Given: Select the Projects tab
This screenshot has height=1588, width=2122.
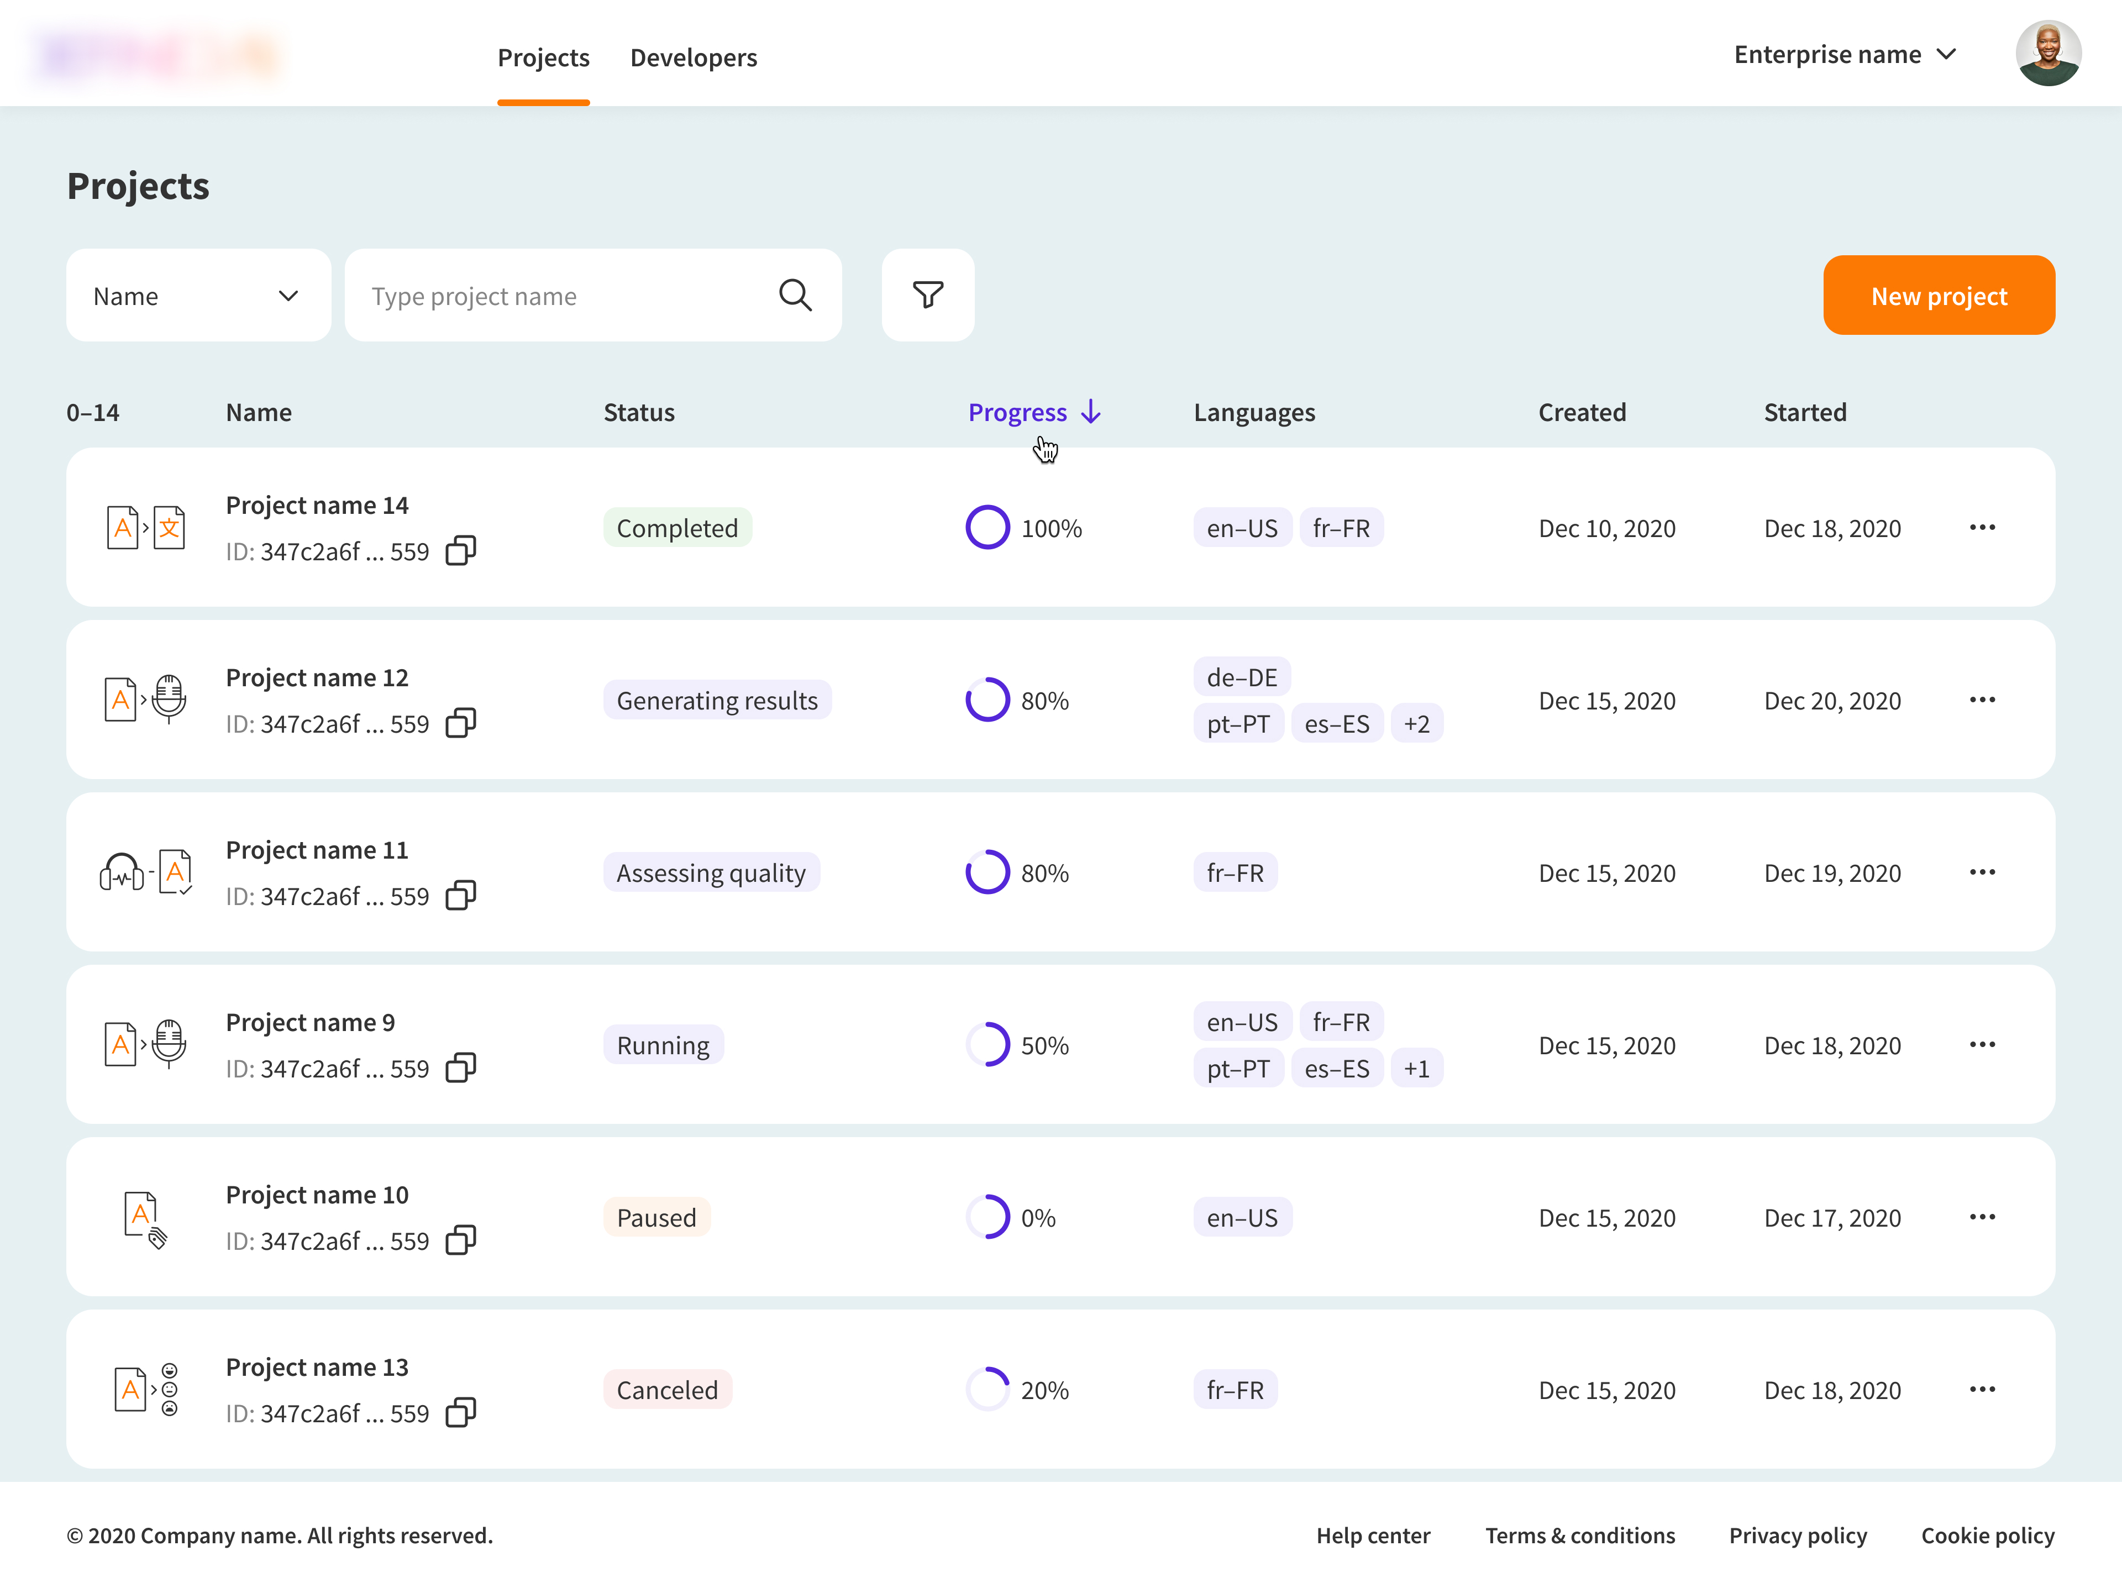Looking at the screenshot, I should tap(543, 57).
